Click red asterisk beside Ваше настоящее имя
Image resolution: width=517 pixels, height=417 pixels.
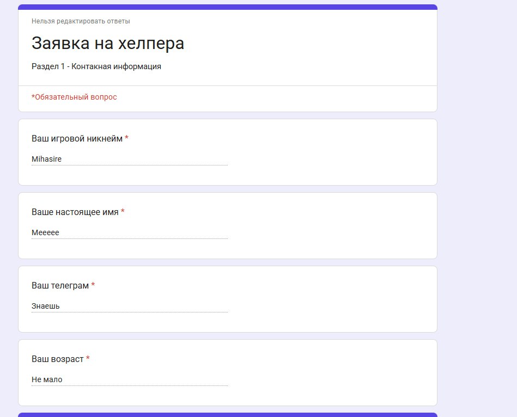point(123,211)
